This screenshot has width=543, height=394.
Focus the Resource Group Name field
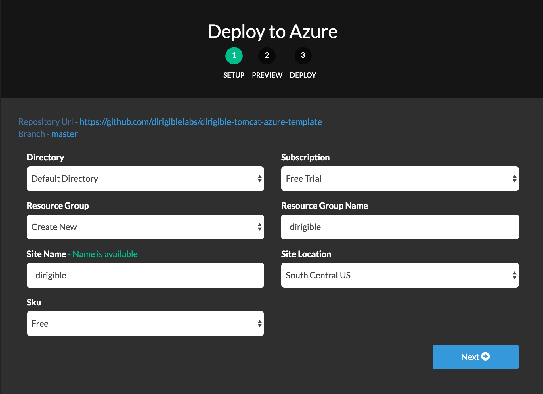click(x=400, y=227)
